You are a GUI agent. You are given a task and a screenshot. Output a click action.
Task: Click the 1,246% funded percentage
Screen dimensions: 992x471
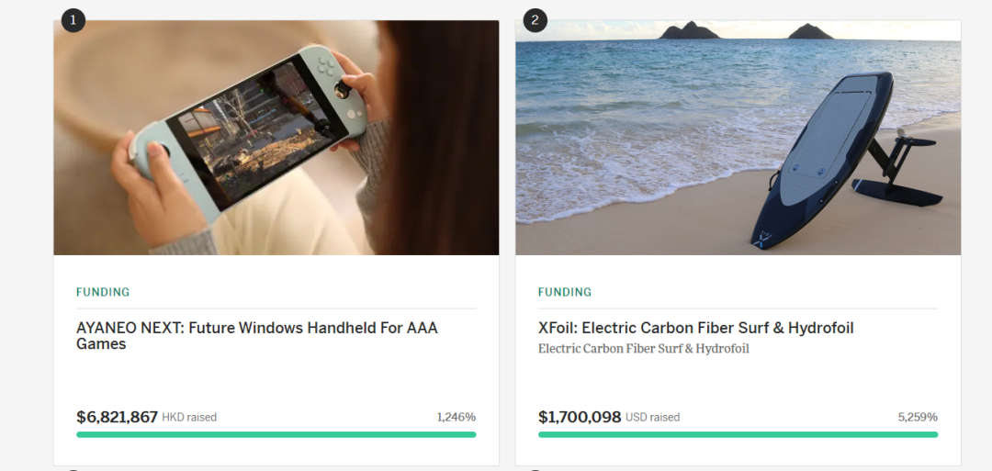[x=456, y=417]
